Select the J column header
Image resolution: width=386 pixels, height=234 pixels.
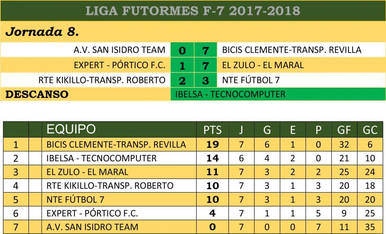click(241, 130)
